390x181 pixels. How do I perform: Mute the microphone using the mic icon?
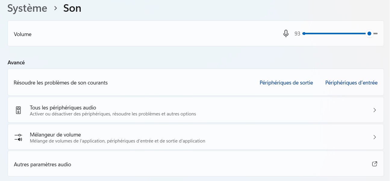286,34
